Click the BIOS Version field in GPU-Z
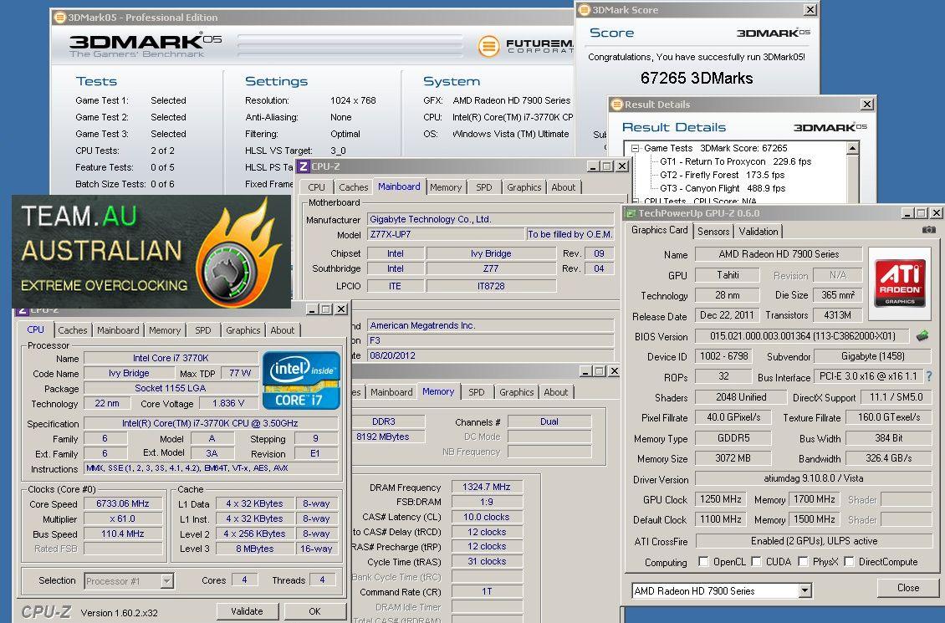This screenshot has height=623, width=945. pos(802,335)
